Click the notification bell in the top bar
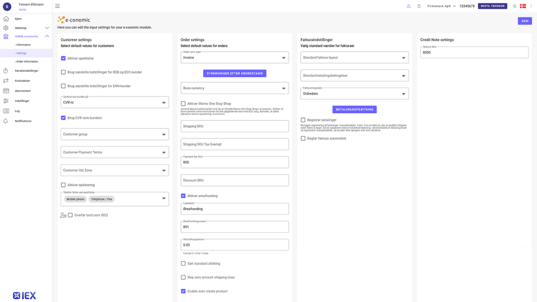This screenshot has height=302, width=537. pos(514,6)
